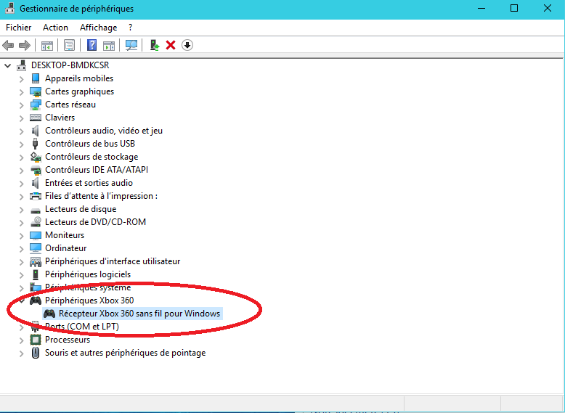Image resolution: width=565 pixels, height=413 pixels.
Task: Click the gamepad icon of Récepteur Xbox 360 sans fil
Action: (49, 314)
